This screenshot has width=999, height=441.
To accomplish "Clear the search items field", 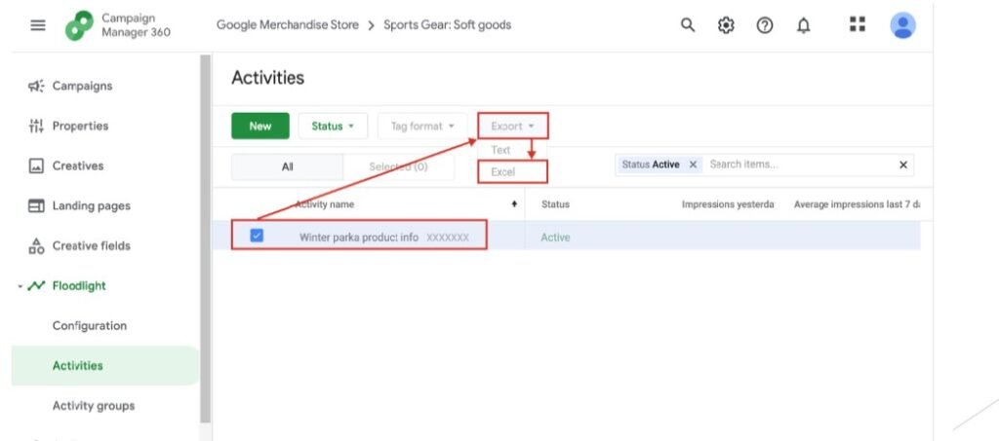I will pos(902,165).
